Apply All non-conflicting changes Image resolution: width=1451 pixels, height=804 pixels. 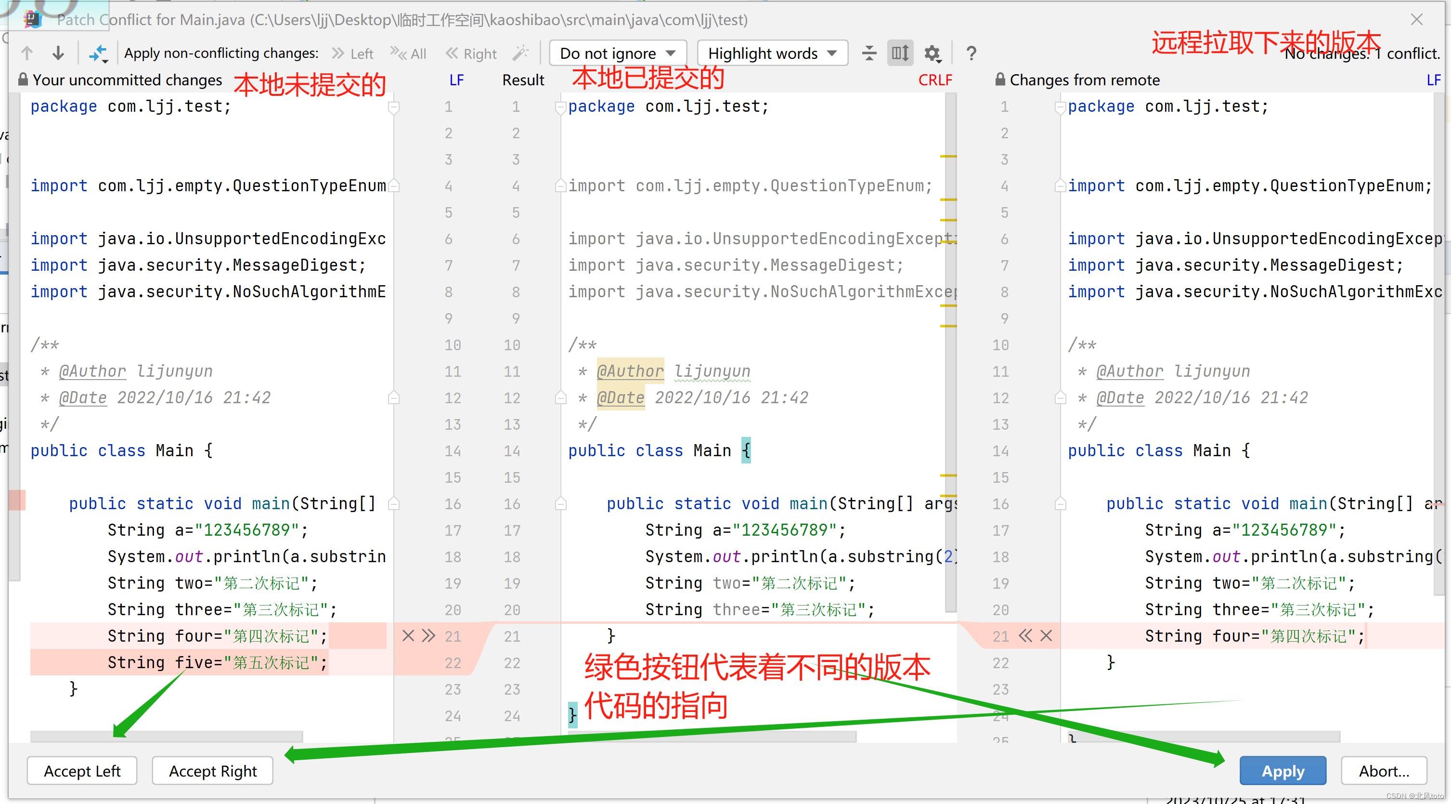pyautogui.click(x=408, y=53)
